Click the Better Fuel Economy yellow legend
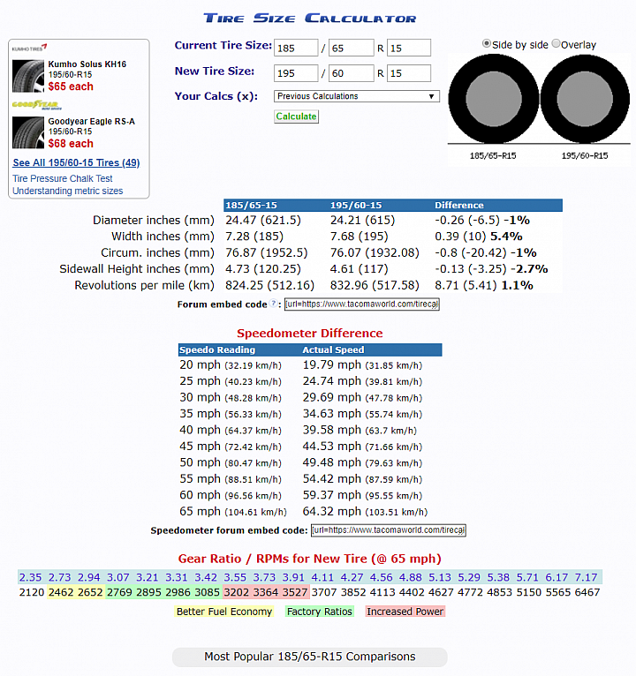Viewport: 636px width, 676px height. (x=224, y=612)
